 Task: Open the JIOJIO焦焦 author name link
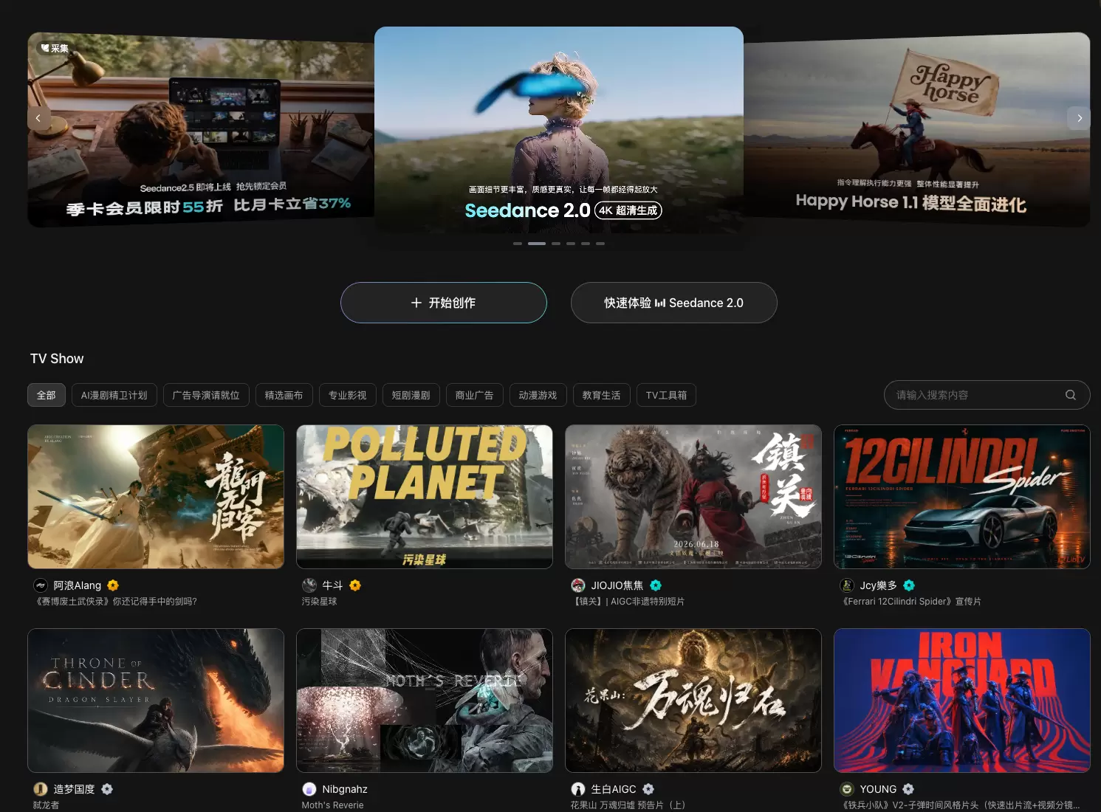tap(617, 585)
